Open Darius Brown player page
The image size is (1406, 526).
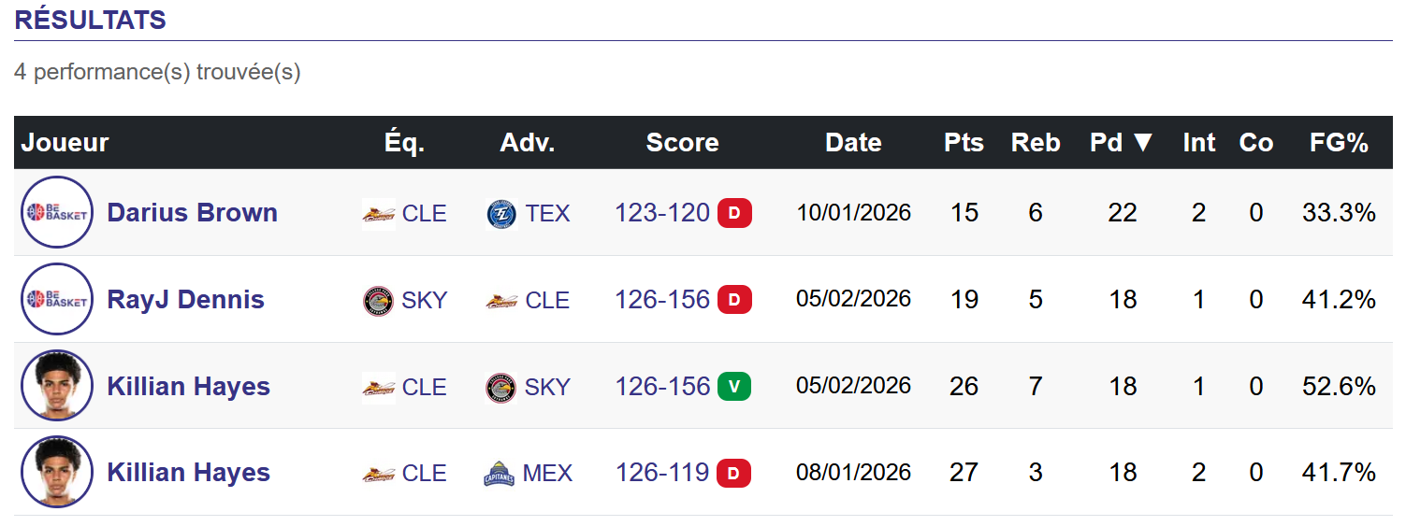(x=192, y=213)
